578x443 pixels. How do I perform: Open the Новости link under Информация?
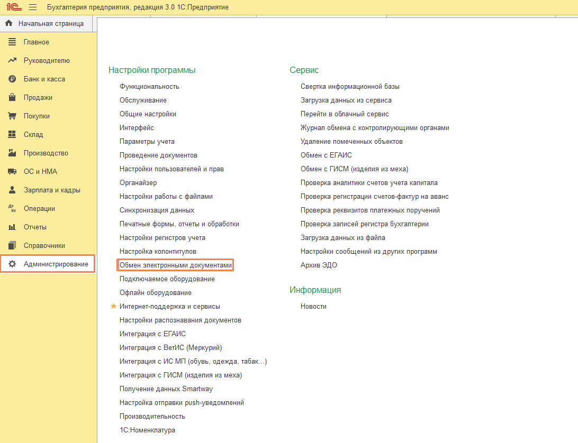pos(313,307)
